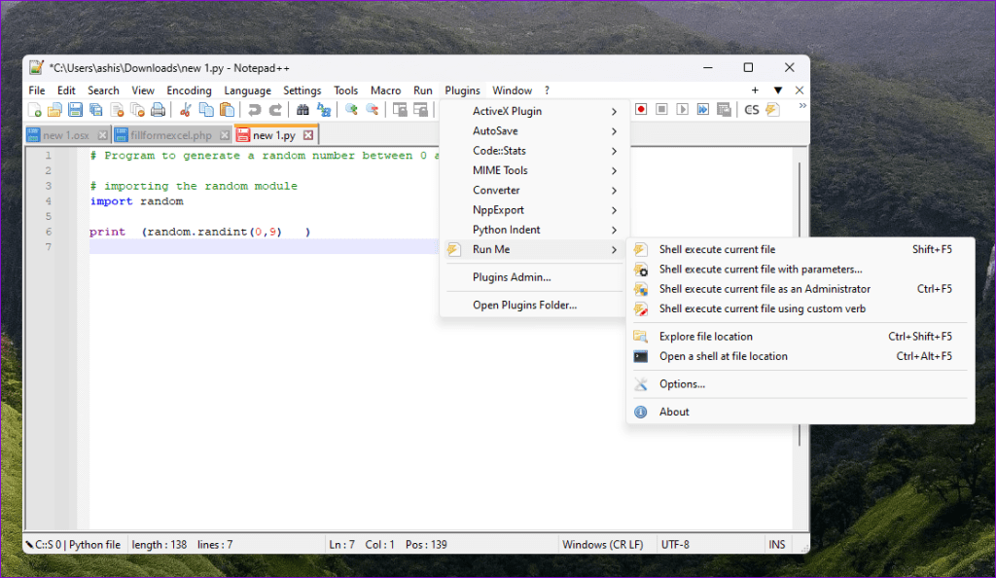Click the Open file folder icon
The width and height of the screenshot is (996, 578).
[54, 110]
